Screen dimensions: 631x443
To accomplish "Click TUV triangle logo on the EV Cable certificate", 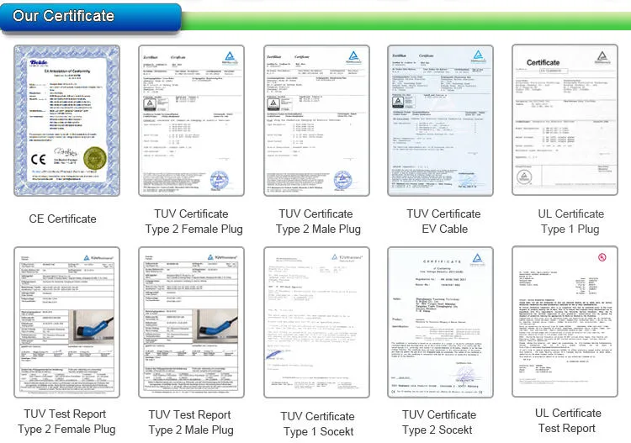I will click(479, 55).
